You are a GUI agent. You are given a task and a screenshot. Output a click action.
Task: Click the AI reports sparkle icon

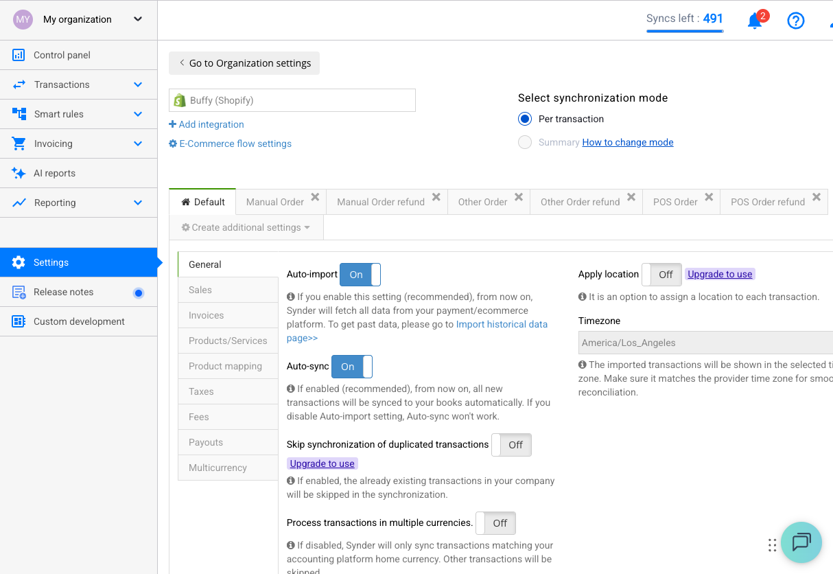tap(19, 173)
